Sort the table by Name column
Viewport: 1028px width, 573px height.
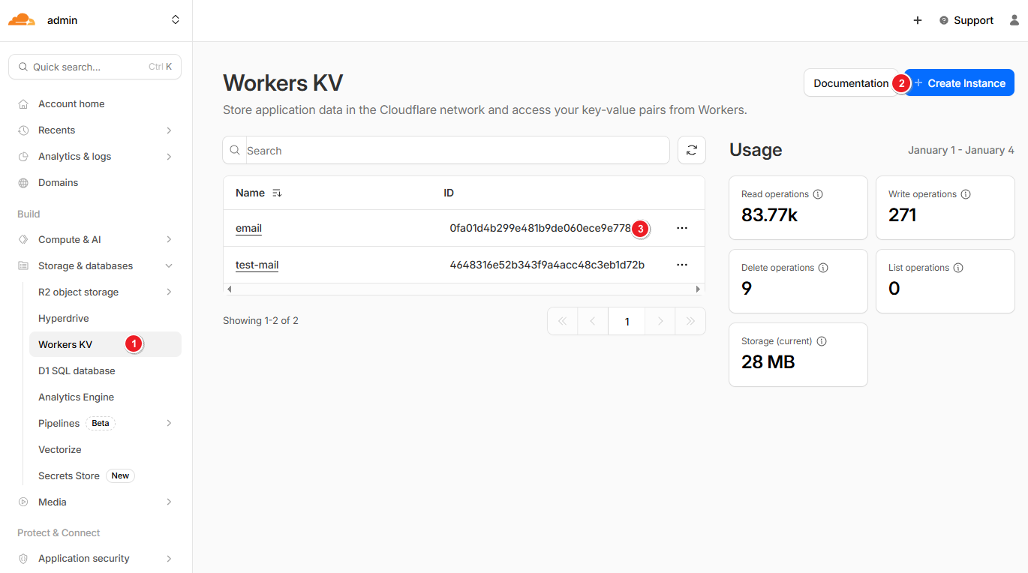(277, 193)
